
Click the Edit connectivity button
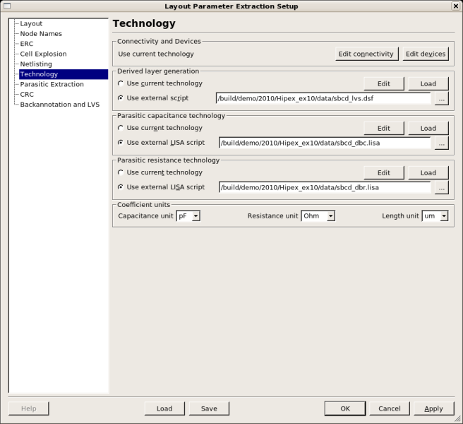[366, 54]
